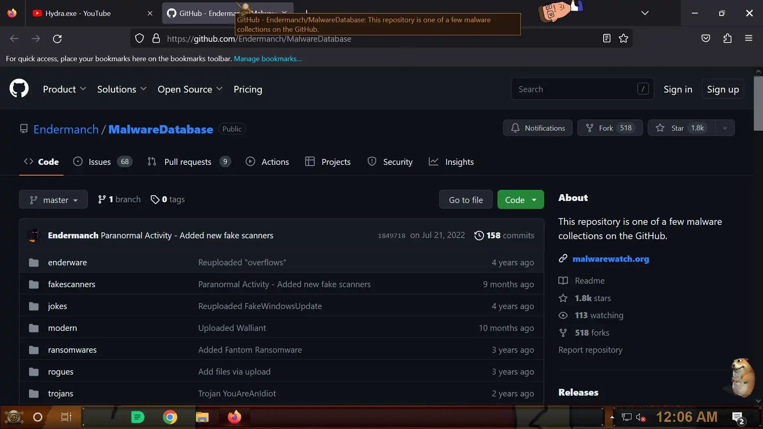This screenshot has width=763, height=429.
Task: Click the GitHub Octocat logo
Action: click(x=19, y=89)
